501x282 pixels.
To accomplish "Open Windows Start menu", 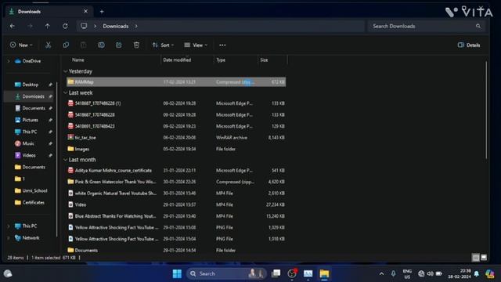I will (x=177, y=273).
